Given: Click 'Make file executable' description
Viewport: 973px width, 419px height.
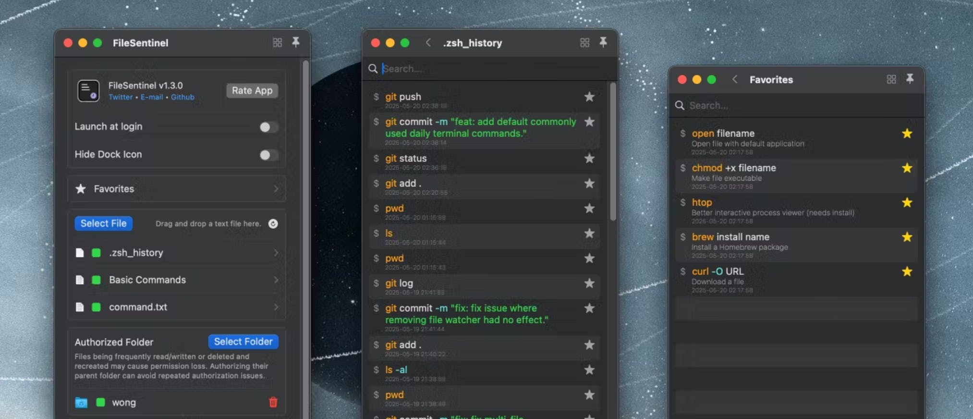Looking at the screenshot, I should click(727, 178).
